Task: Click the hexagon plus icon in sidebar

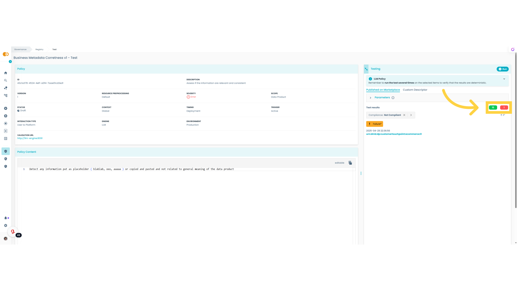Action: pos(6,108)
